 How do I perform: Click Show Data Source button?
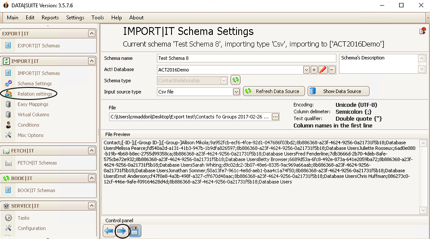point(338,91)
